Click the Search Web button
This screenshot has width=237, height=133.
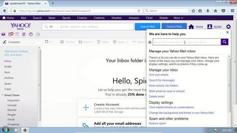point(174,27)
